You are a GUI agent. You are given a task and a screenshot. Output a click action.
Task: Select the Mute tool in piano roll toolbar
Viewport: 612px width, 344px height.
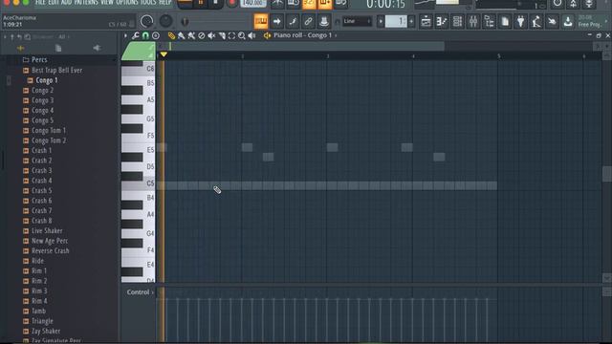click(211, 36)
